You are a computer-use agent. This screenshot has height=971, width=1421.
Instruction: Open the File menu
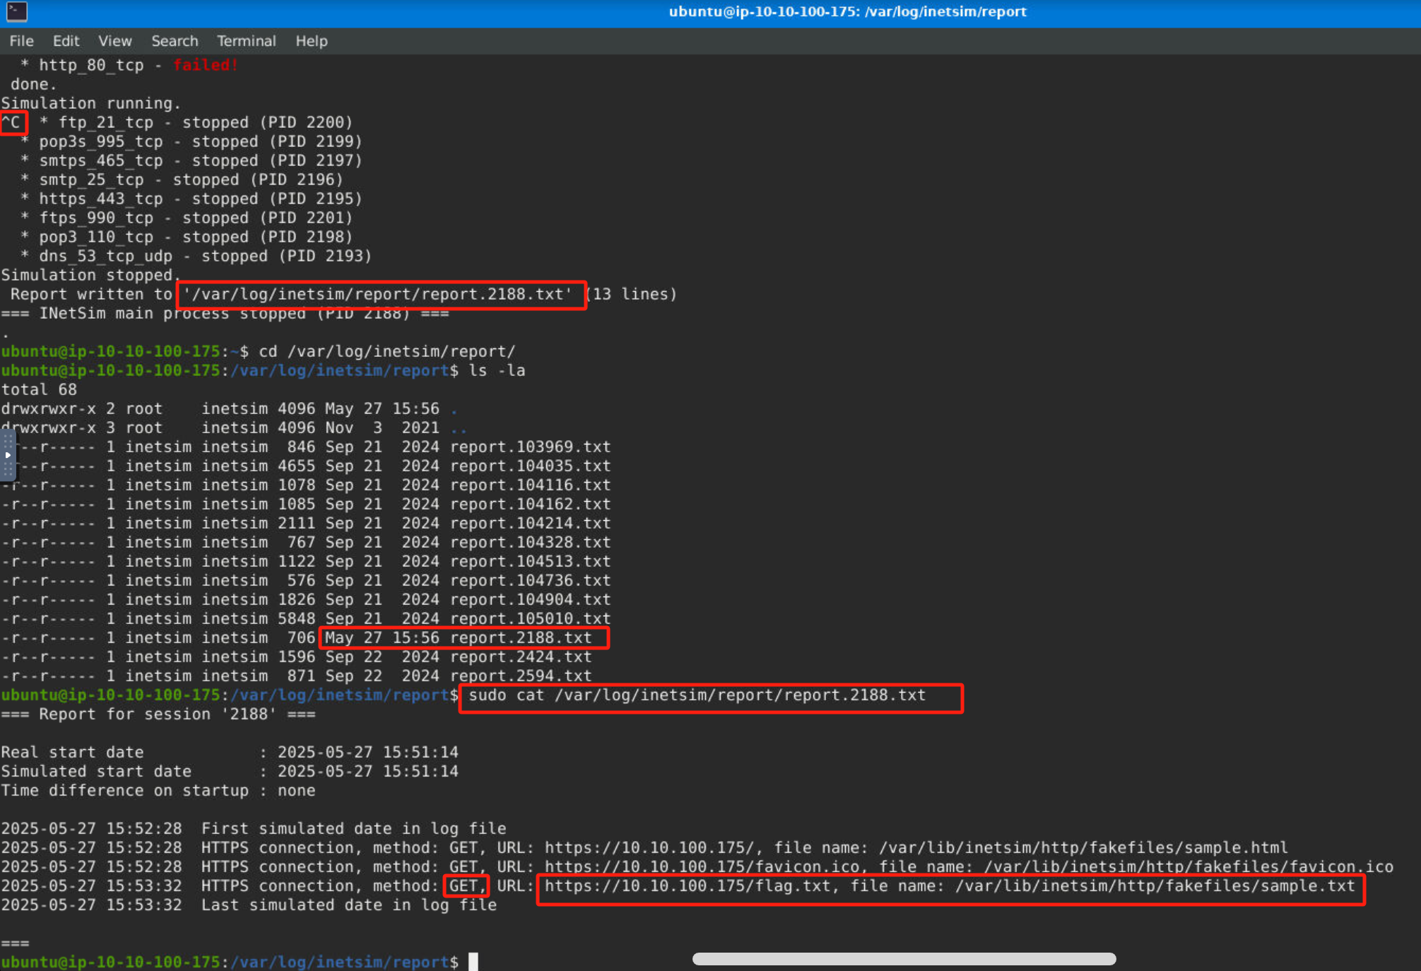coord(21,41)
